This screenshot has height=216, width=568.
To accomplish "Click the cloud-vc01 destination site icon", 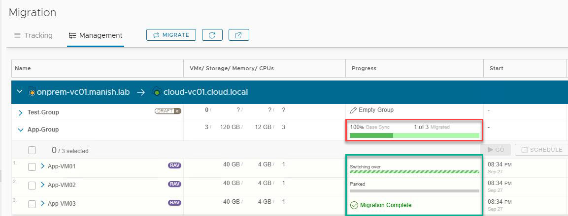I will [x=157, y=92].
